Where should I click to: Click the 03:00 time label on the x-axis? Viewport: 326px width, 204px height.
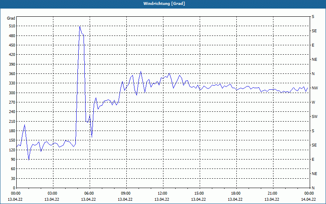tap(53, 193)
